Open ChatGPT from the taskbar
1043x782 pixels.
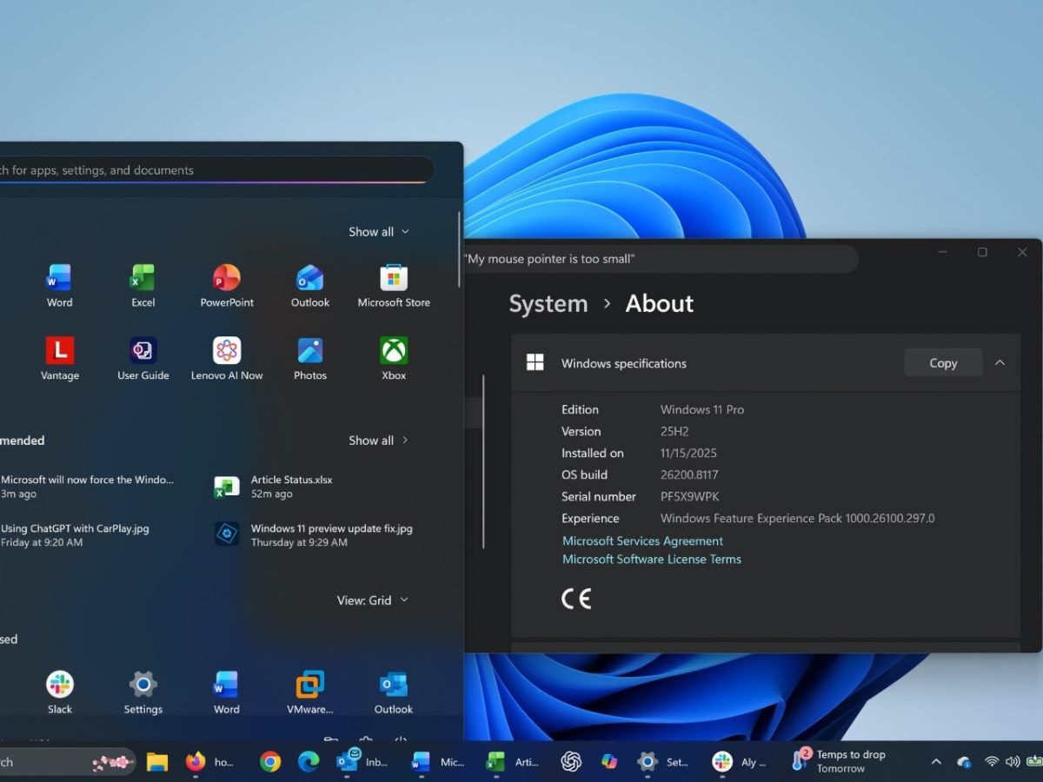[571, 762]
